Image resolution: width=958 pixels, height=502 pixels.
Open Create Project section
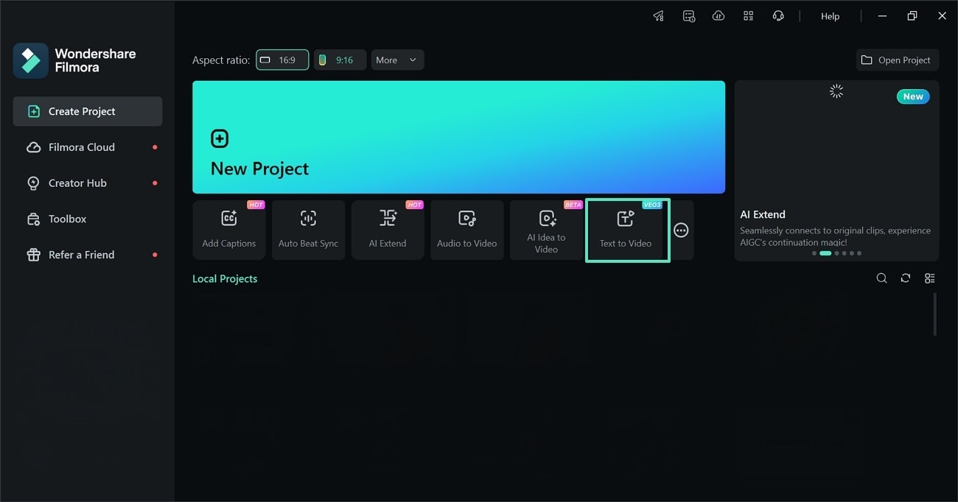(88, 111)
